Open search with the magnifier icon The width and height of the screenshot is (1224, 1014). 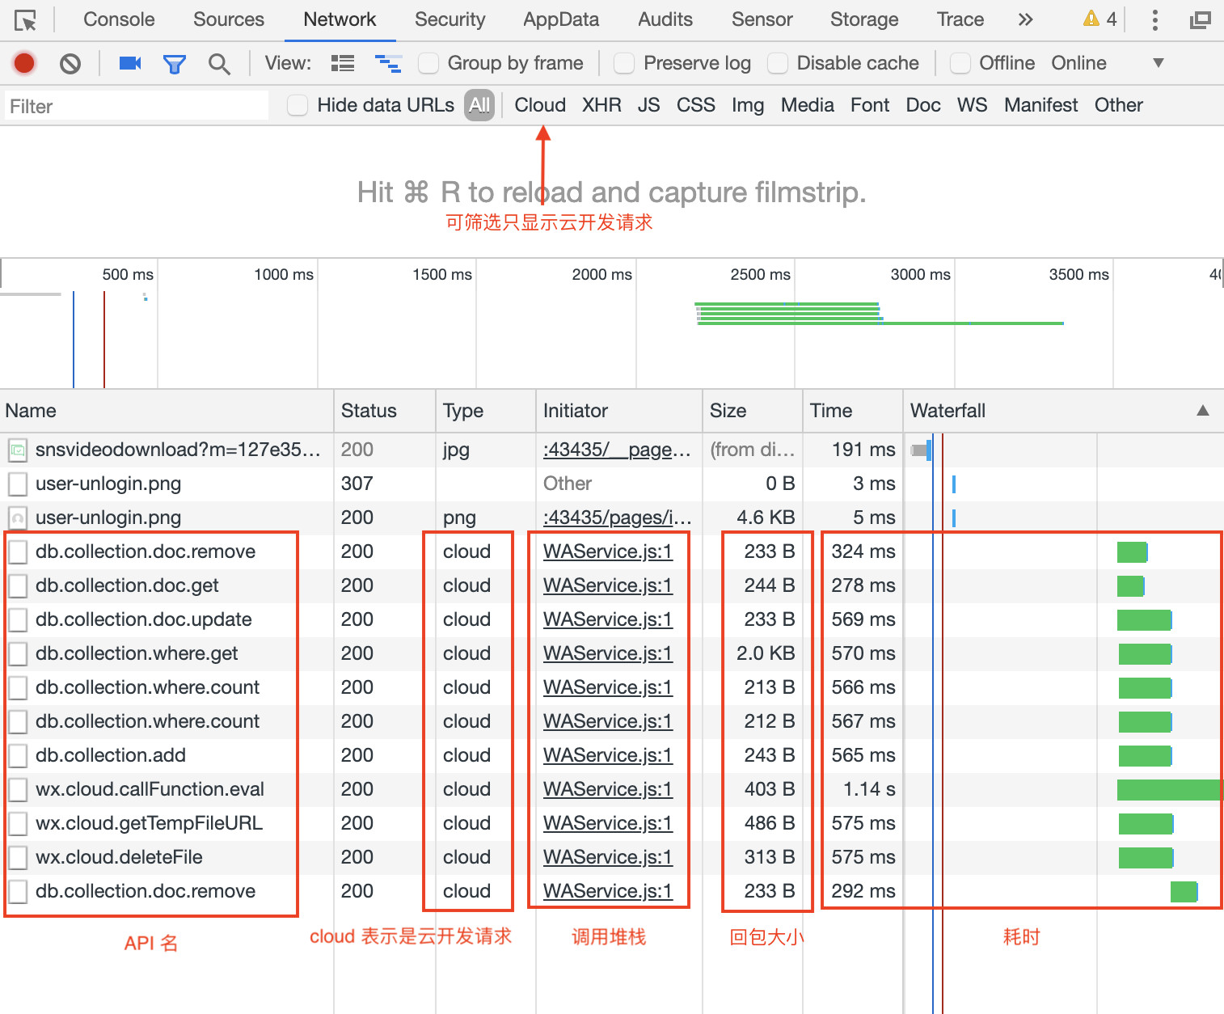(219, 64)
